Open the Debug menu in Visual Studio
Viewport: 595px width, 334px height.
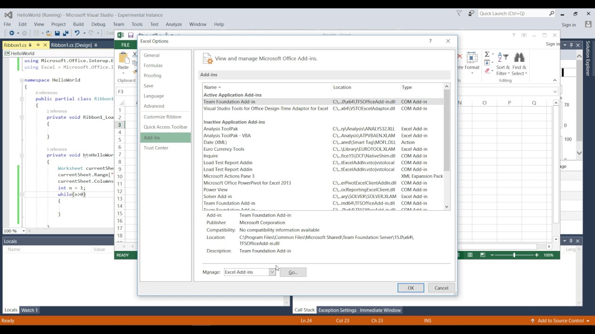pos(98,24)
